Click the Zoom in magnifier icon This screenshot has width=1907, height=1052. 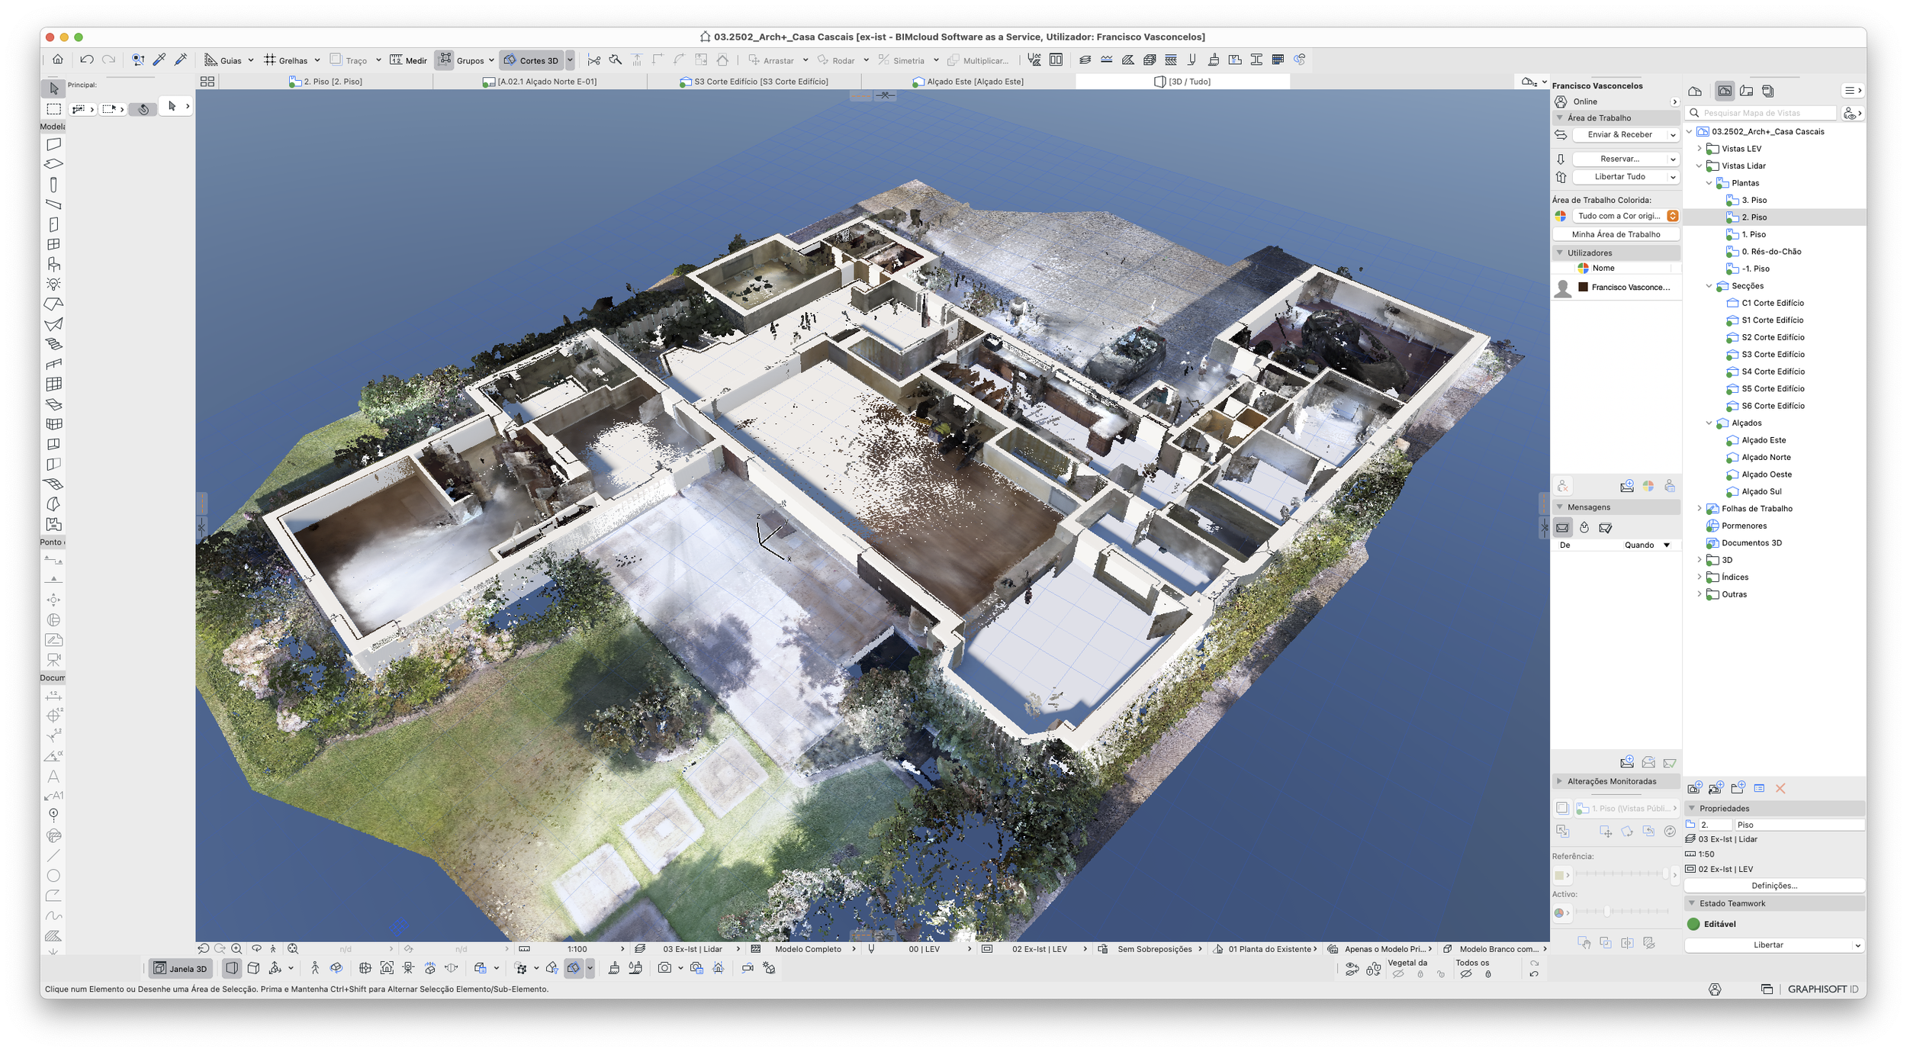pyautogui.click(x=236, y=949)
